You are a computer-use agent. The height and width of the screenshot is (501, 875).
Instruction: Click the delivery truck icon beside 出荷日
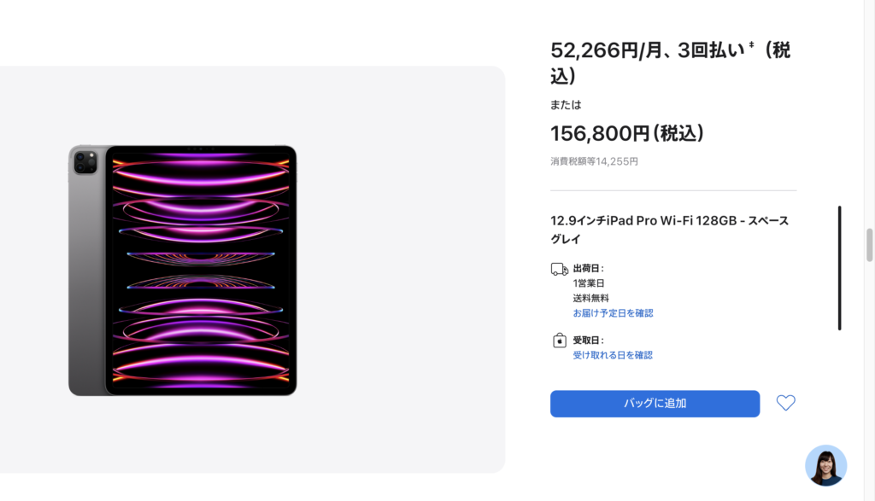[559, 270]
